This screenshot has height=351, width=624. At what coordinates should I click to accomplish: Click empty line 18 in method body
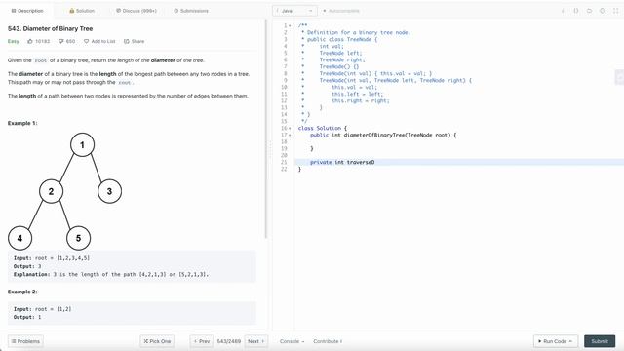click(459, 141)
